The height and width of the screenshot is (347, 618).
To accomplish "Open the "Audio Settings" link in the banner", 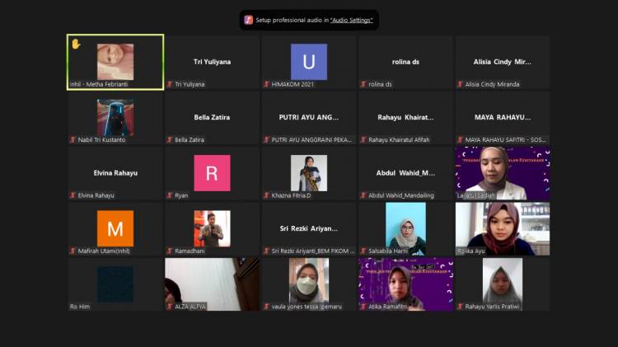I will [351, 20].
